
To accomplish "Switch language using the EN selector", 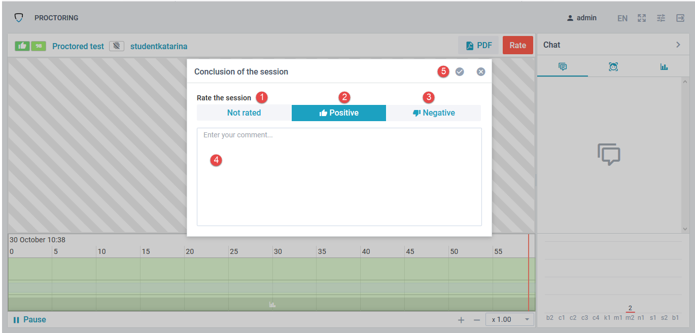I will 622,18.
